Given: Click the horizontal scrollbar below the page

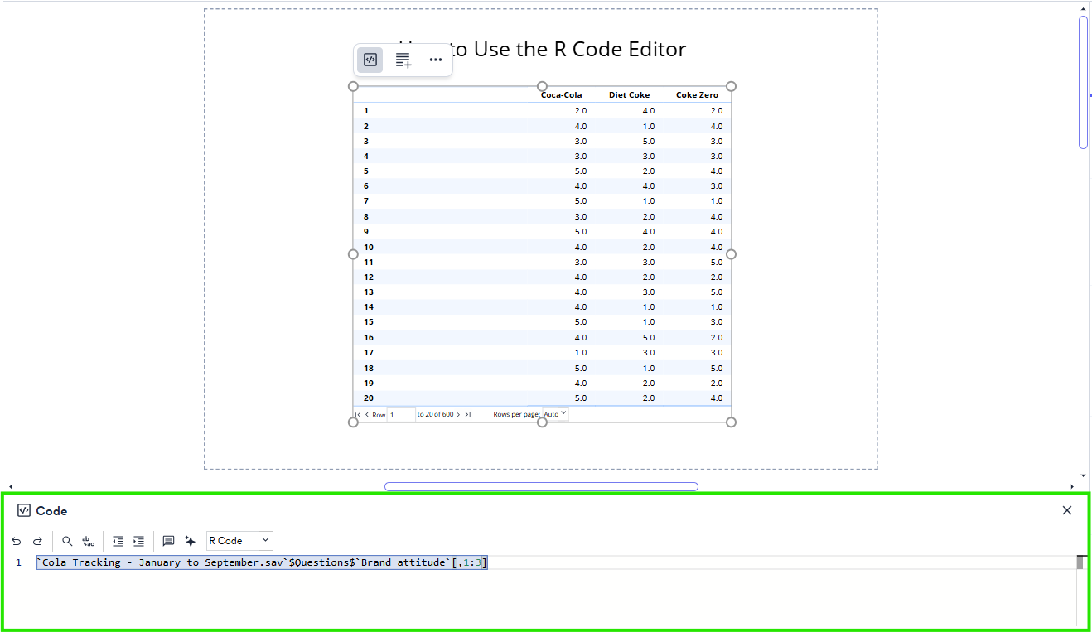Looking at the screenshot, I should click(541, 486).
